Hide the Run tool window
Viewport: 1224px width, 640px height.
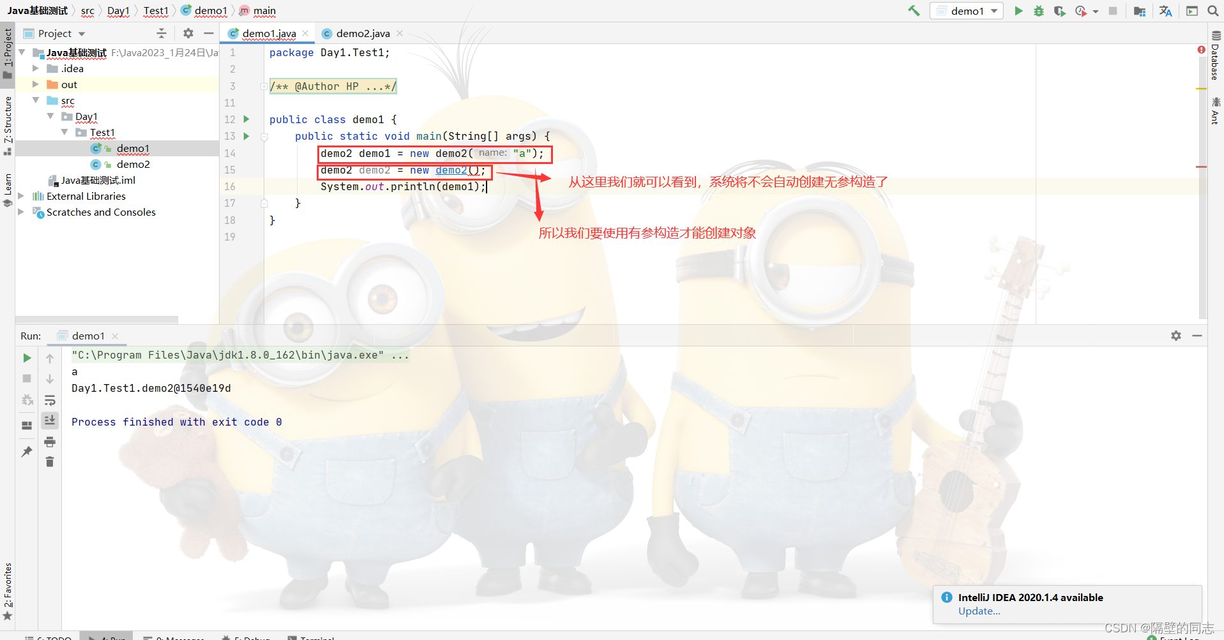click(x=1197, y=336)
